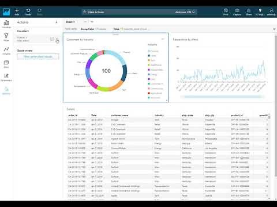Click the product_id column header
277x207 pixels.
pyautogui.click(x=237, y=116)
